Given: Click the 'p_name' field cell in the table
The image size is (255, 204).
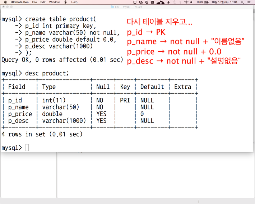Looking at the screenshot, I should coord(18,107).
